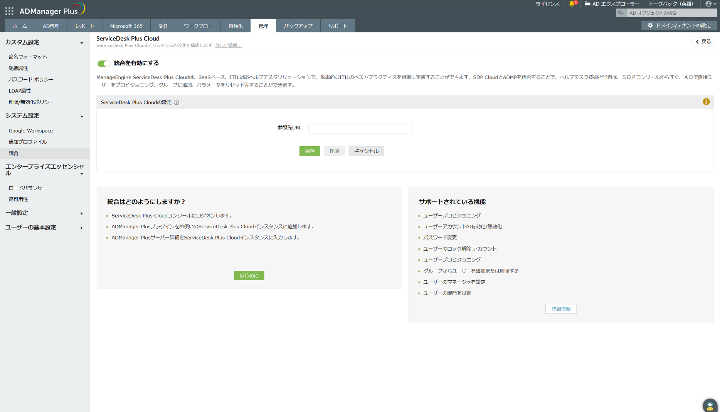The image size is (720, 412).
Task: Click the 'ServiceDesk Plus Cloudの設定' heading text
Action: [x=136, y=102]
